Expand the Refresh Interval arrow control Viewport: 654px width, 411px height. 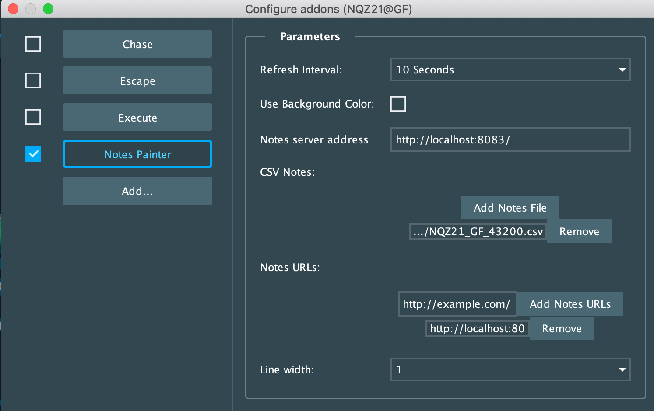pyautogui.click(x=622, y=70)
